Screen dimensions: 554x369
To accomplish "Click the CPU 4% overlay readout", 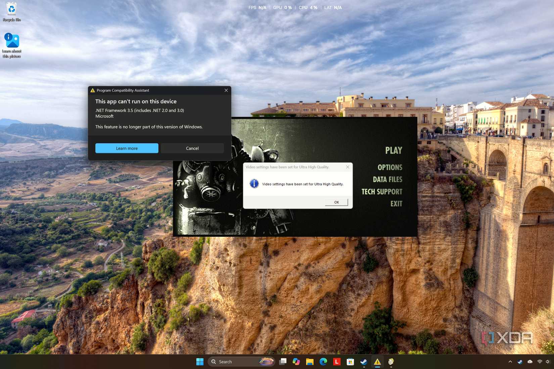I will [308, 7].
